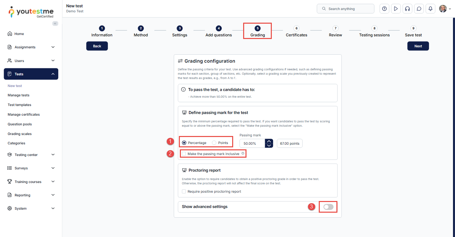Click the Back button
Viewport: 455px width, 237px height.
pos(97,46)
